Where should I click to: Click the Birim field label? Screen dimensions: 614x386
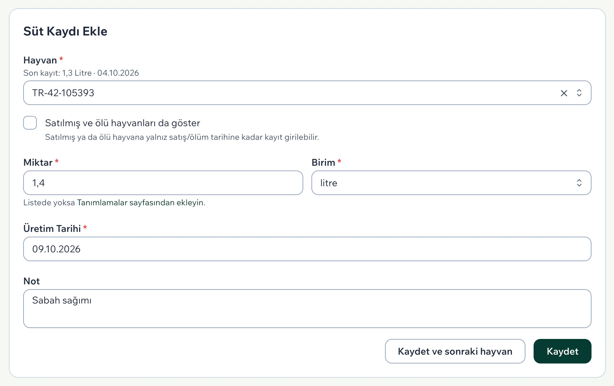(x=323, y=162)
